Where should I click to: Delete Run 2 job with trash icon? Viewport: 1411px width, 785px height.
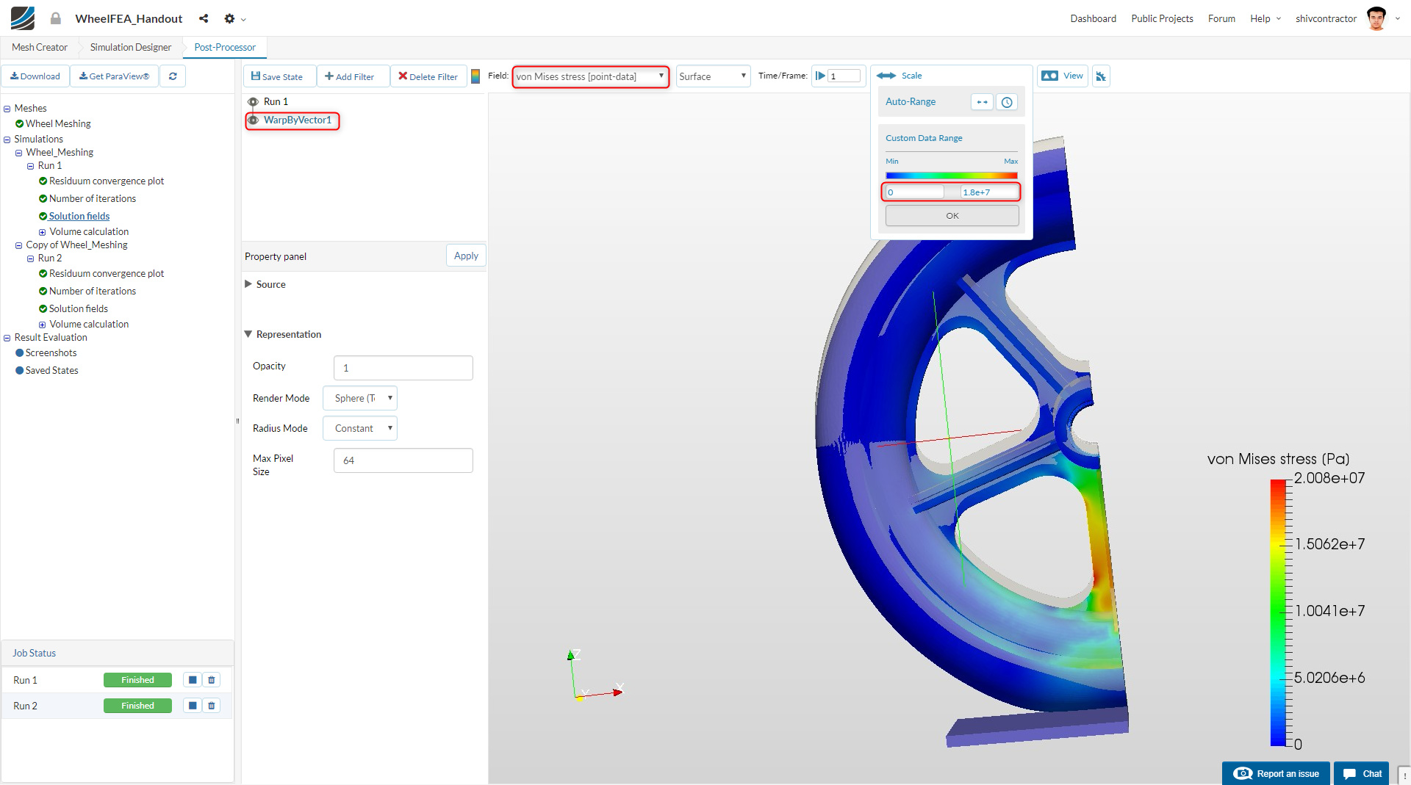pos(212,706)
